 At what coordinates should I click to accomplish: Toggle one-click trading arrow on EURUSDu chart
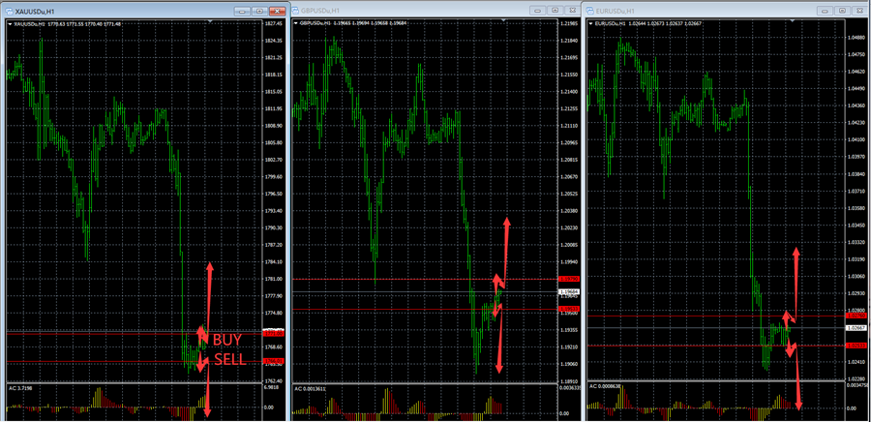click(591, 23)
